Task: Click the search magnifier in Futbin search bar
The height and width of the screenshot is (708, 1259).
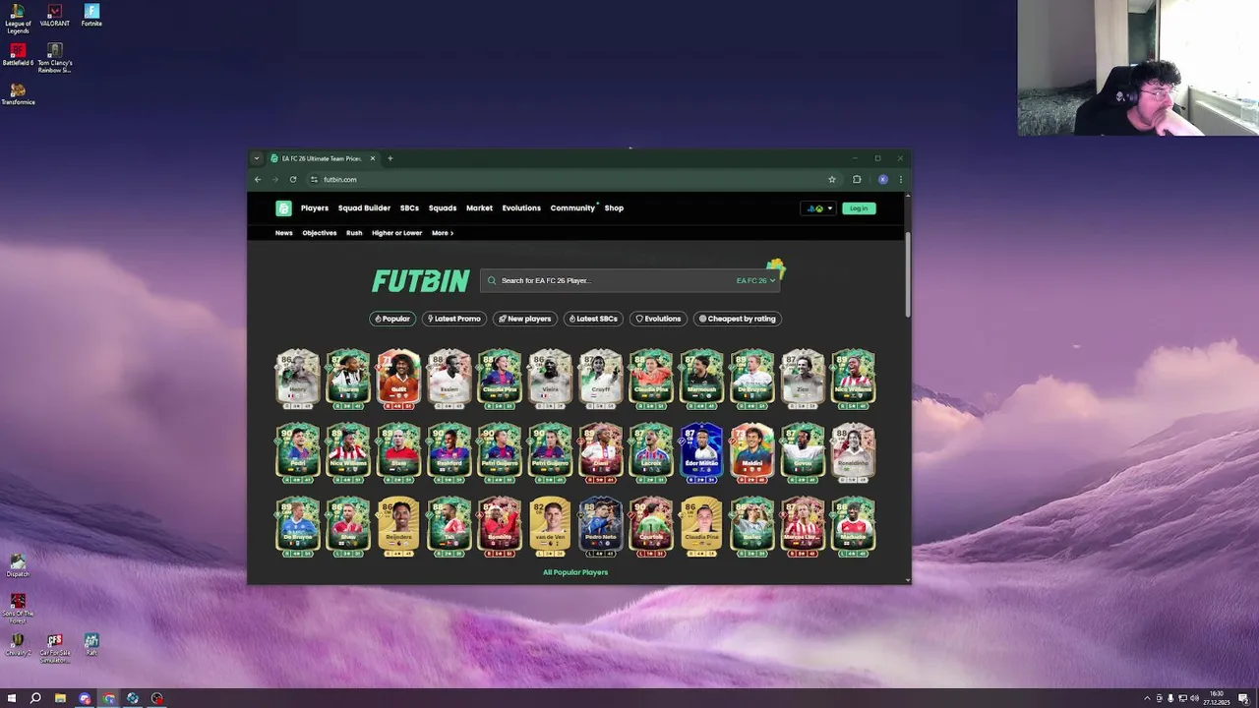Action: [x=492, y=280]
